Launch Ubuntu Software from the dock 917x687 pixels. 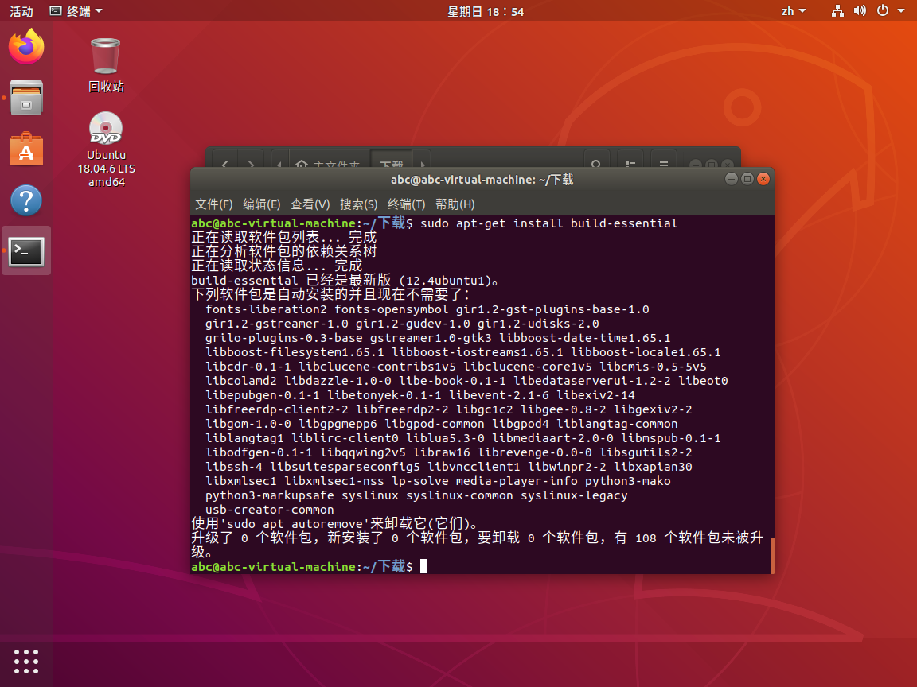click(x=26, y=149)
